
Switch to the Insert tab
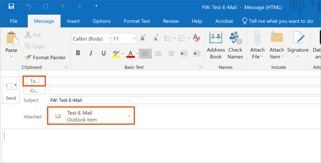[x=73, y=21]
